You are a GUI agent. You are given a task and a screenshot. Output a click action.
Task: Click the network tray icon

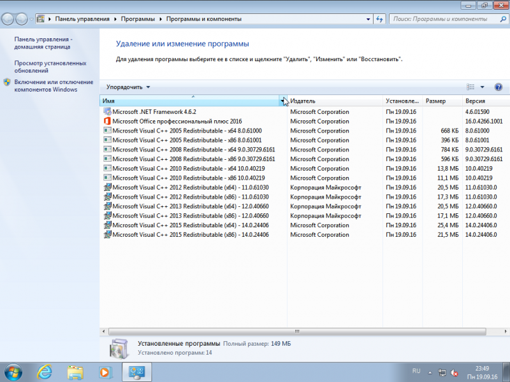pyautogui.click(x=442, y=372)
